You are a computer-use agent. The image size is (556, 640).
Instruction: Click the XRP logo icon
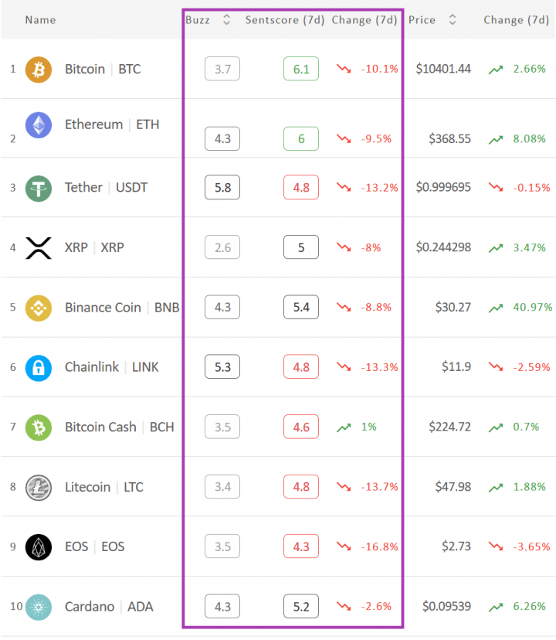[x=38, y=248]
